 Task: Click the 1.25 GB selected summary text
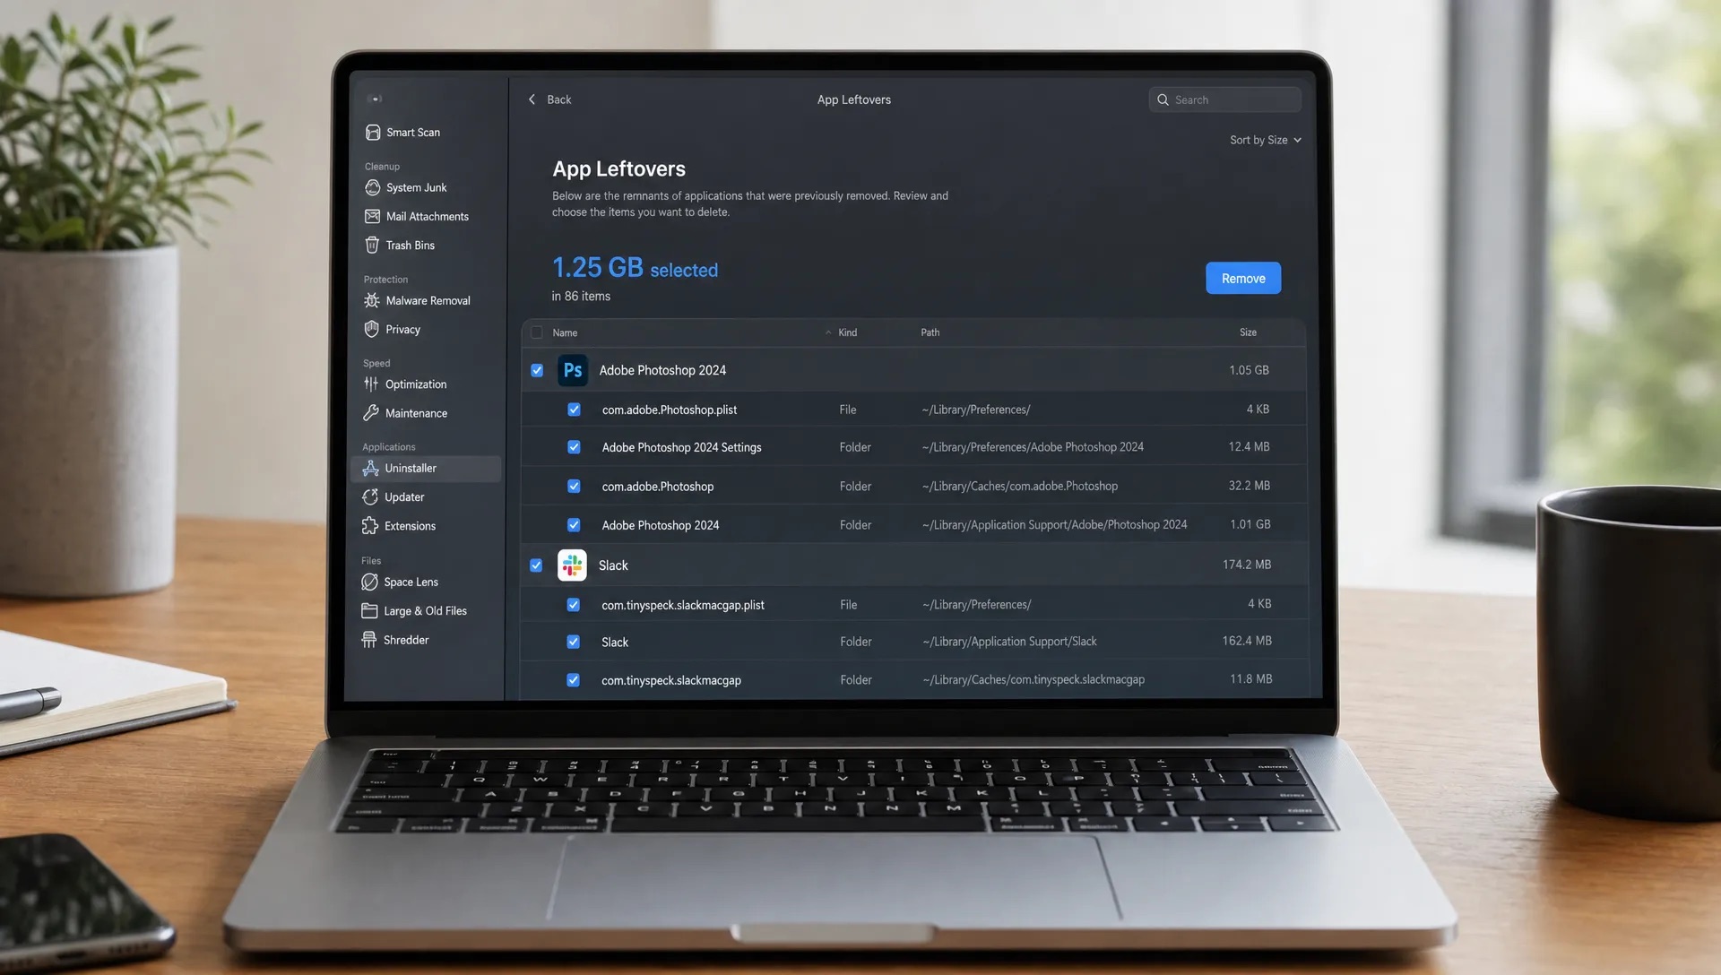(635, 268)
